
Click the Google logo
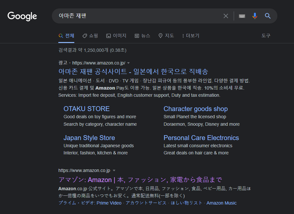point(22,16)
